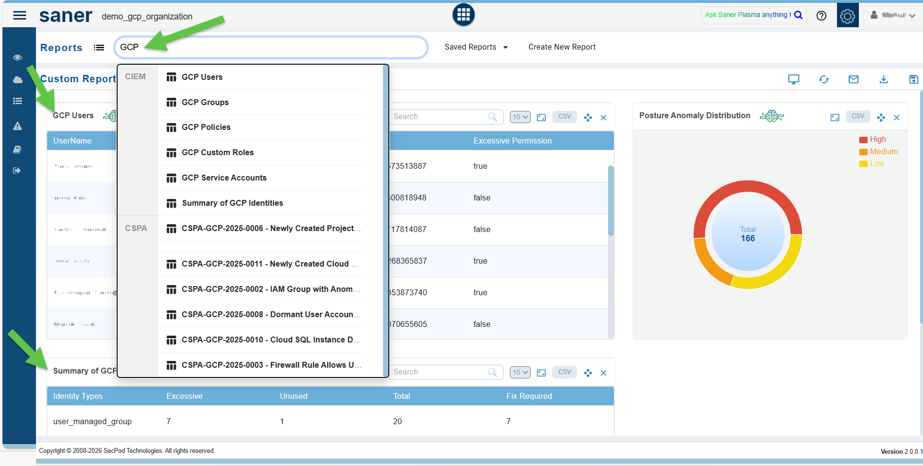Open the 15 rows-per-page dropdown in GCP Users
The image size is (923, 466).
tap(520, 117)
